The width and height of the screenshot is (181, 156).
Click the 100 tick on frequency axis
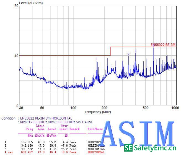click(x=73, y=108)
